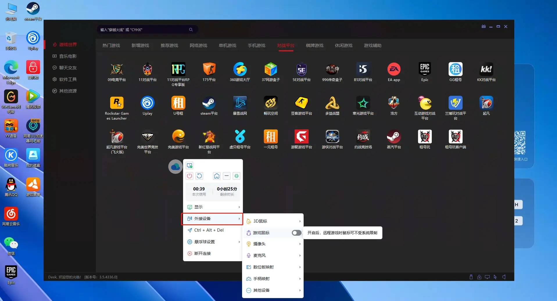Image resolution: width=557 pixels, height=301 pixels.
Task: Expand the 摄像头 submenu
Action: (273, 244)
